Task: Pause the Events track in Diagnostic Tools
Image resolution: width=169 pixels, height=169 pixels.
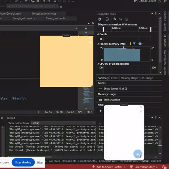Action: pos(101,39)
